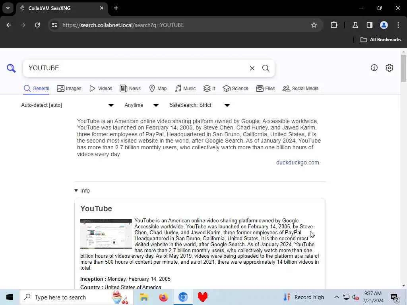
Task: Reload the current page
Action: click(37, 25)
